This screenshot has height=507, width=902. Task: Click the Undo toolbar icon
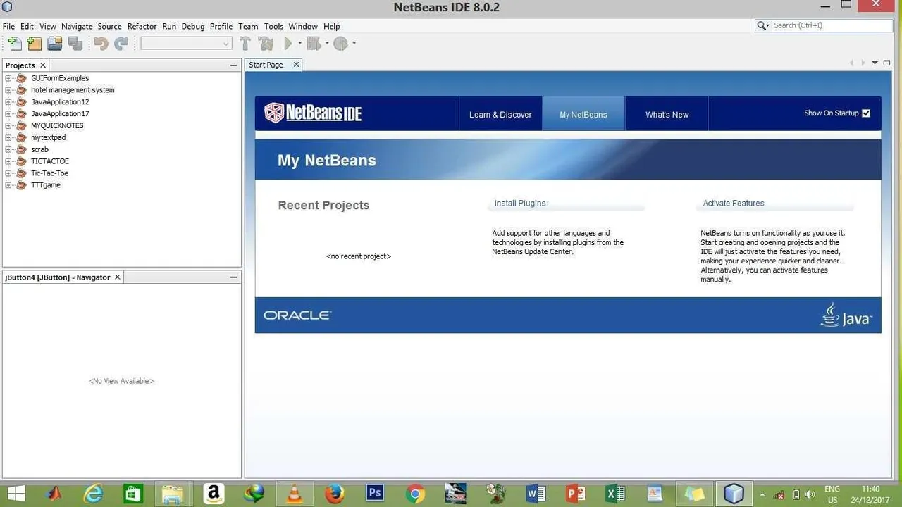click(101, 44)
